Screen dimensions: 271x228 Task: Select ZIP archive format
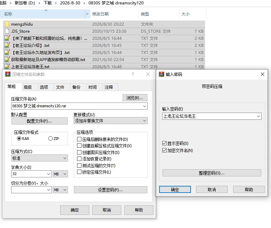tap(50, 139)
